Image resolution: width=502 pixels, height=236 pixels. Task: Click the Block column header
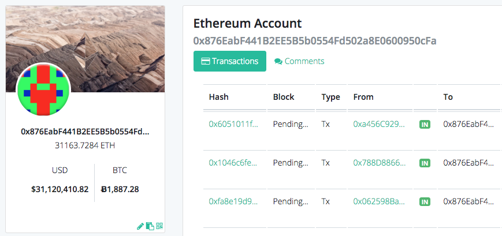[284, 97]
